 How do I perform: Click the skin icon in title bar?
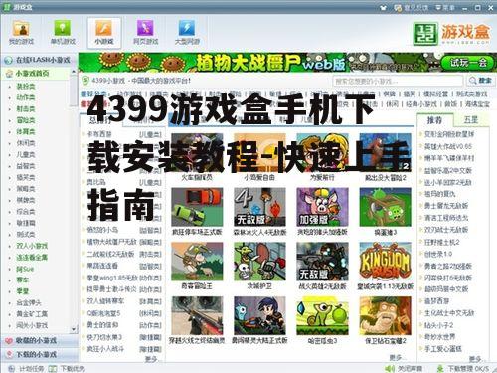point(383,7)
